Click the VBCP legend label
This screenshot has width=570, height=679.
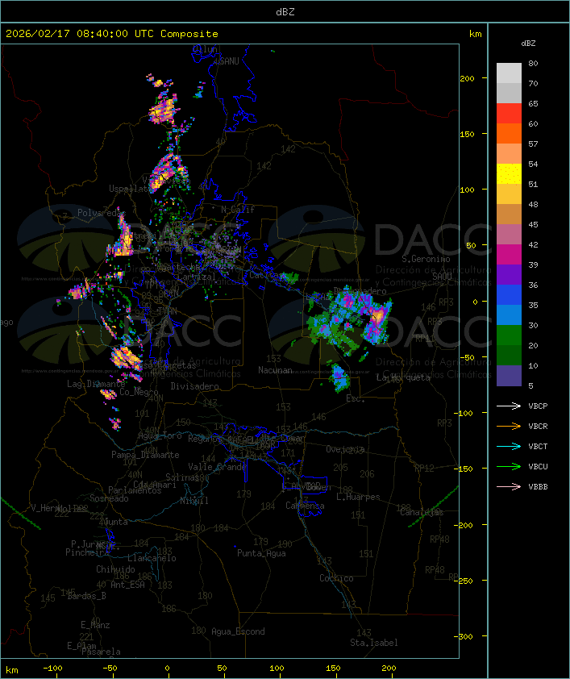(x=538, y=406)
